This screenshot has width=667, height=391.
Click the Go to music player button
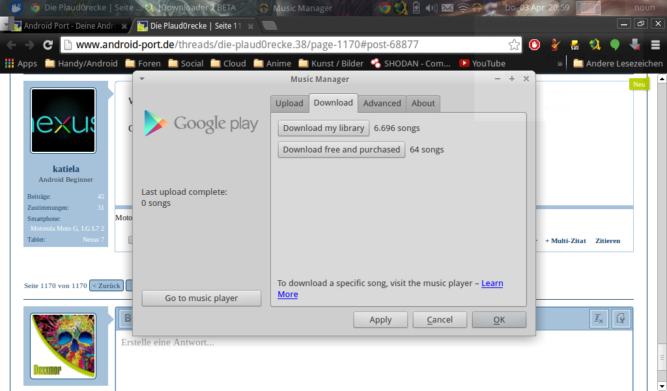click(201, 298)
